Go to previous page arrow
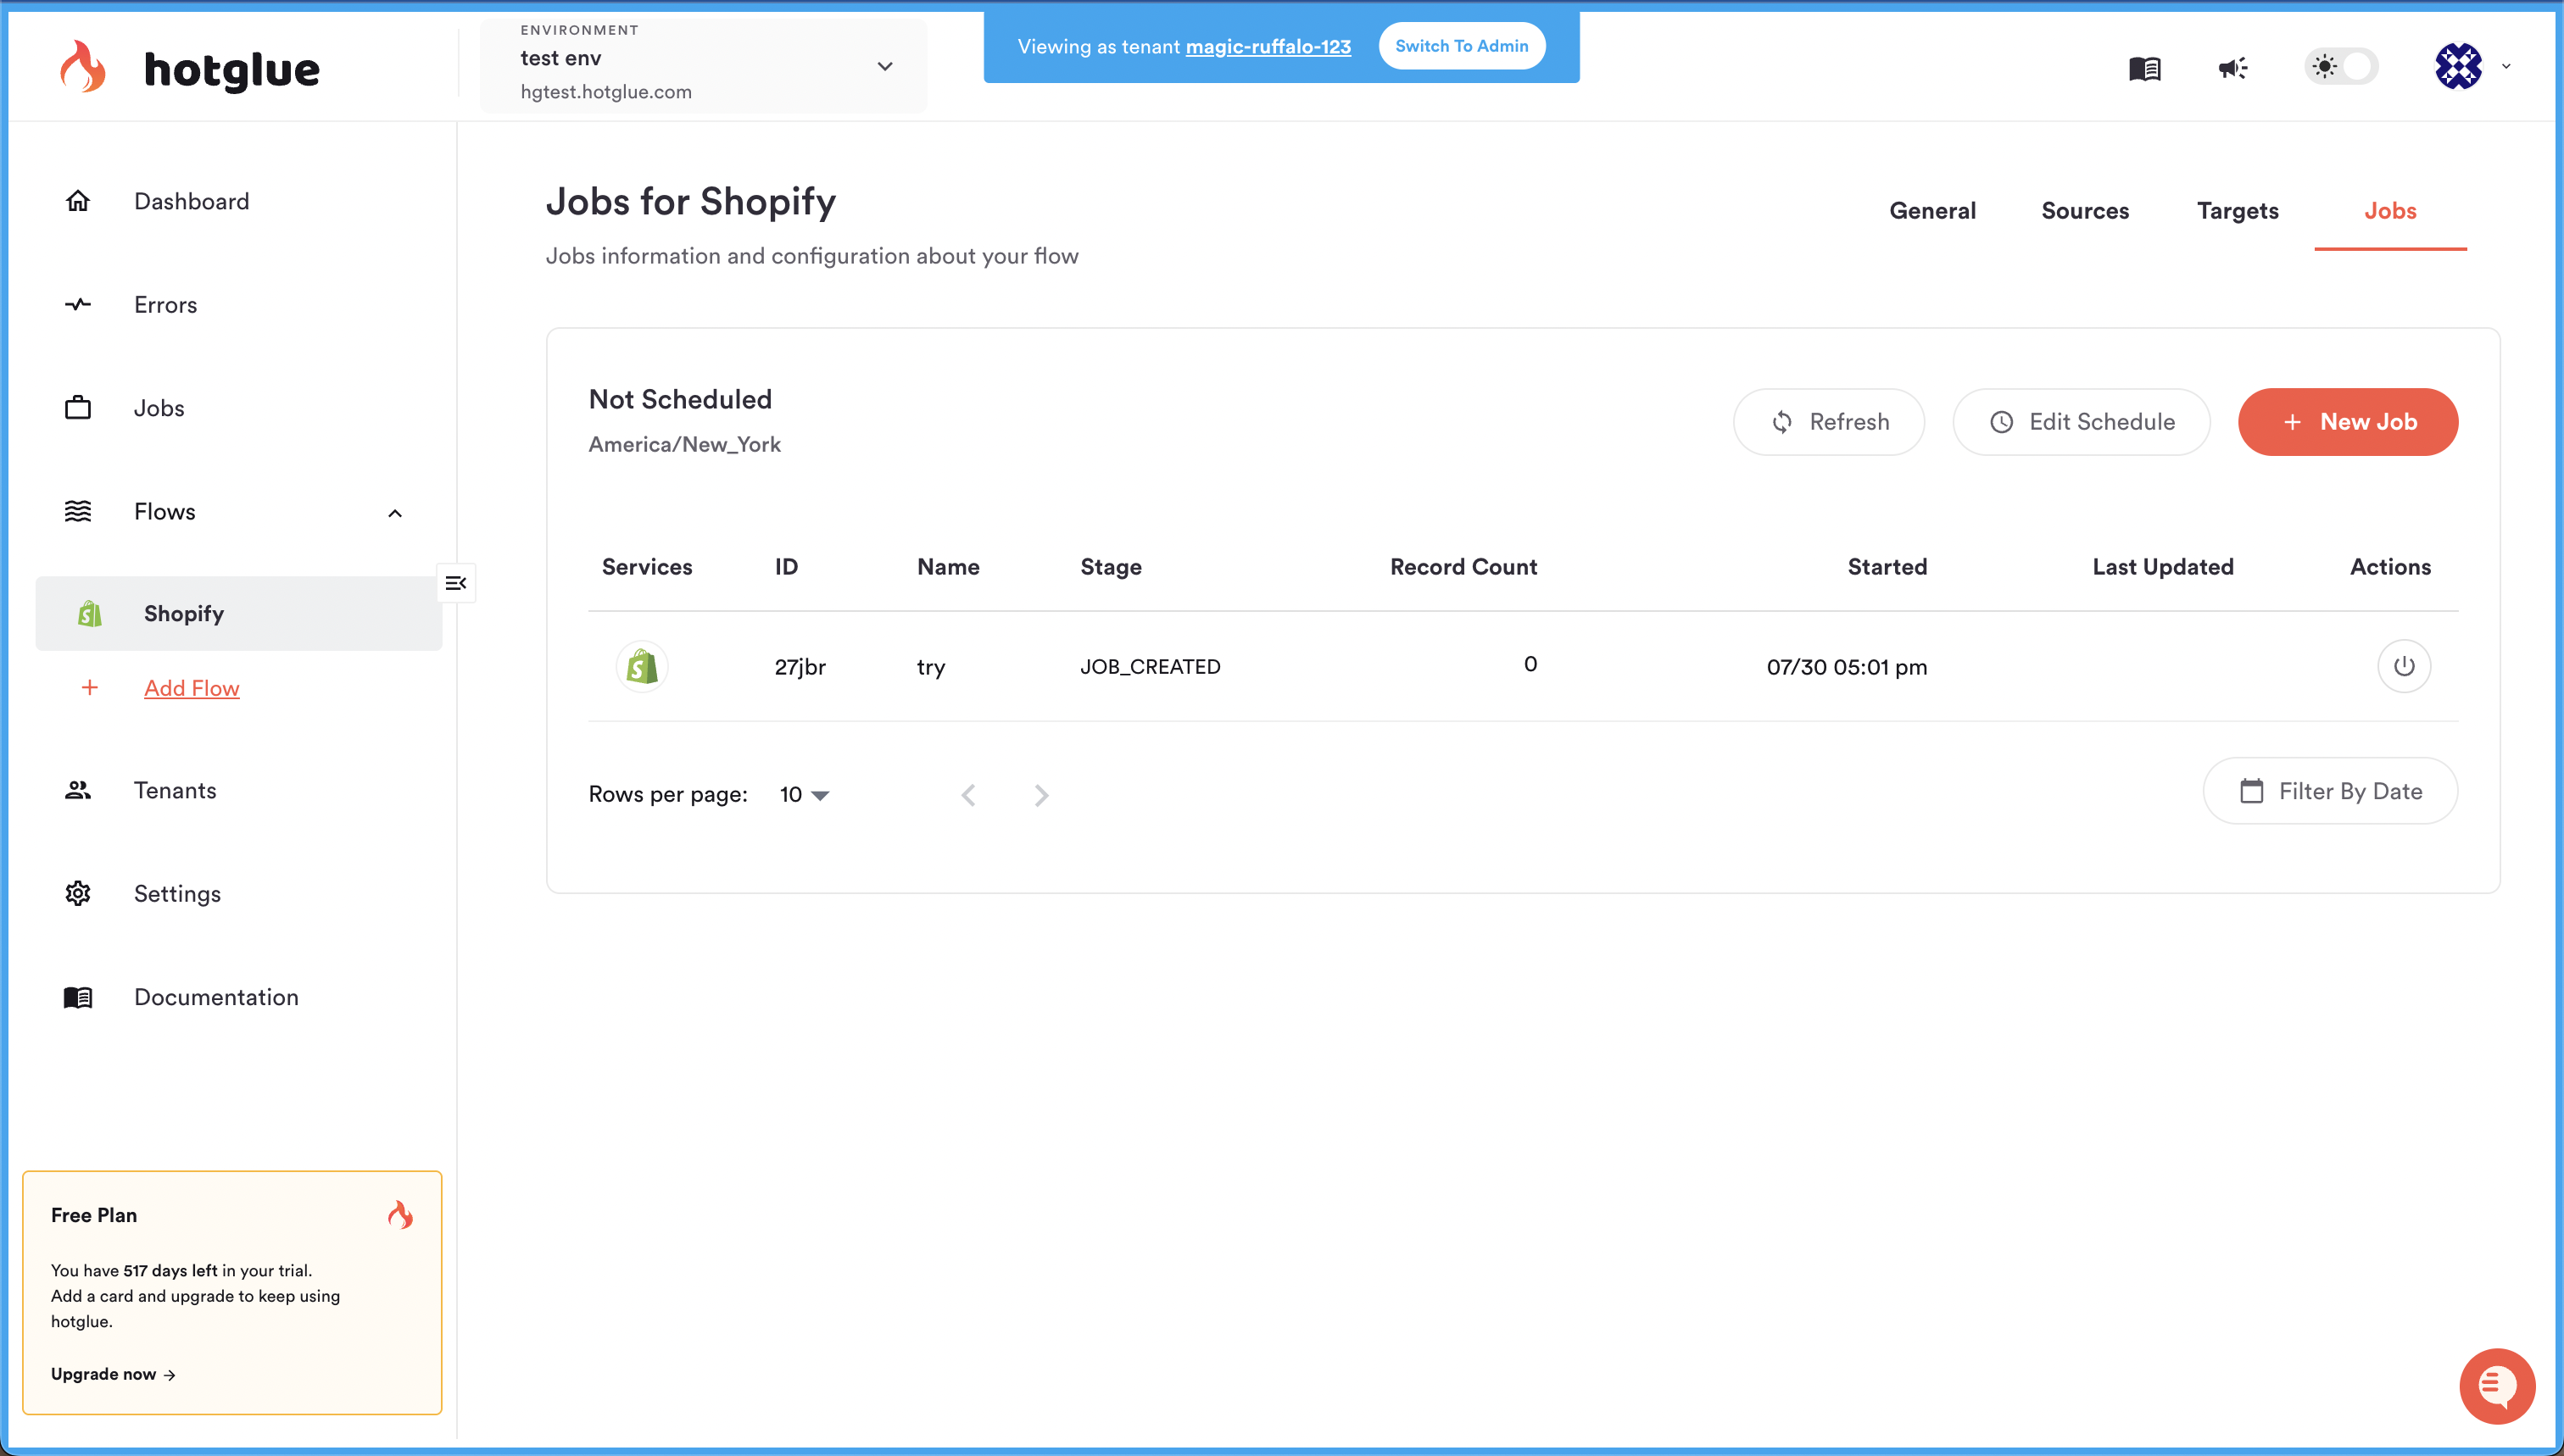2564x1456 pixels. coord(968,795)
